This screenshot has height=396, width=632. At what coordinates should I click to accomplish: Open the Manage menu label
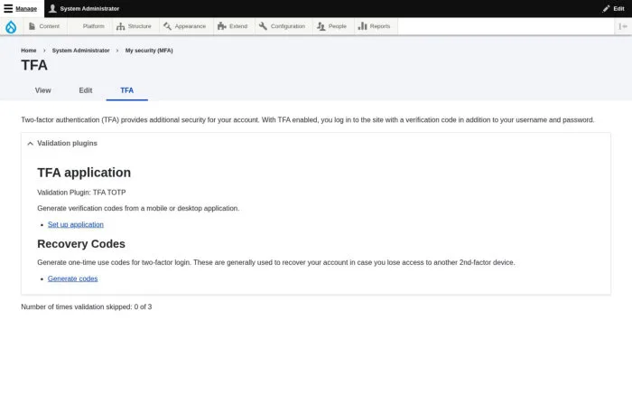coord(26,8)
